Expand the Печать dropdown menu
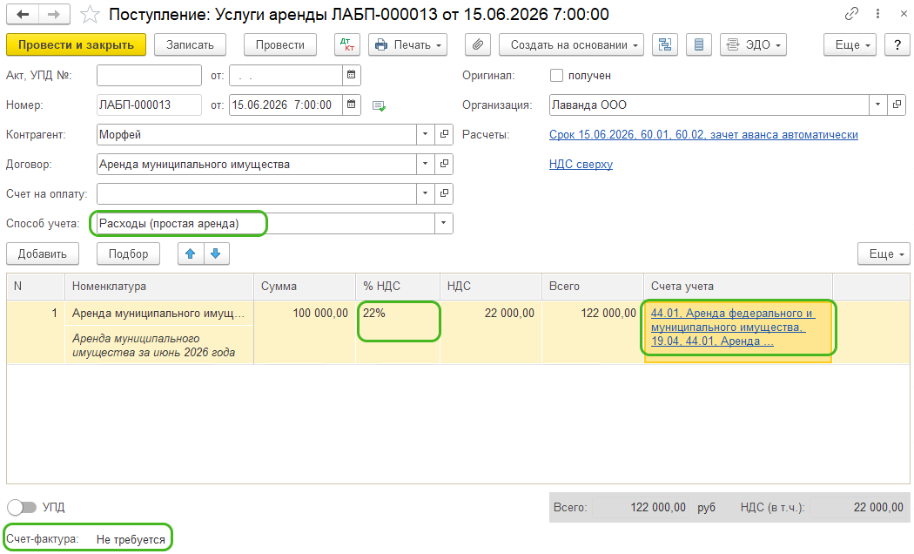914x554 pixels. point(407,45)
